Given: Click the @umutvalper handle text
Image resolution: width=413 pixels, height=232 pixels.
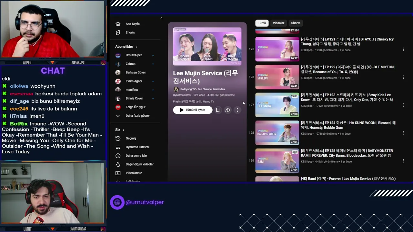Looking at the screenshot, I should pos(145,202).
